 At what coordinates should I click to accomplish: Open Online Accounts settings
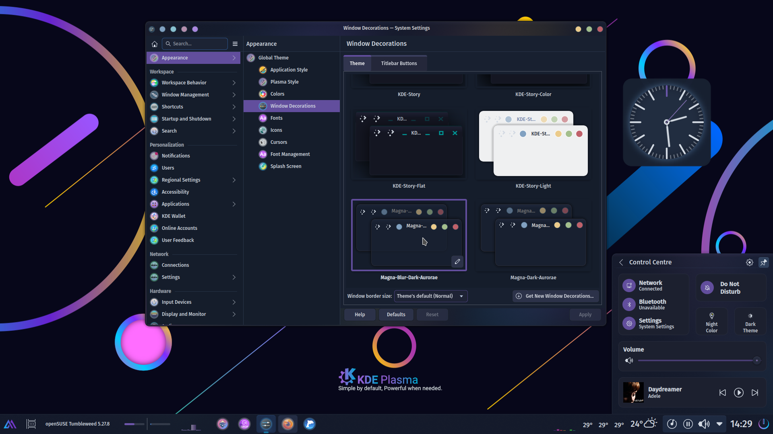click(194, 228)
